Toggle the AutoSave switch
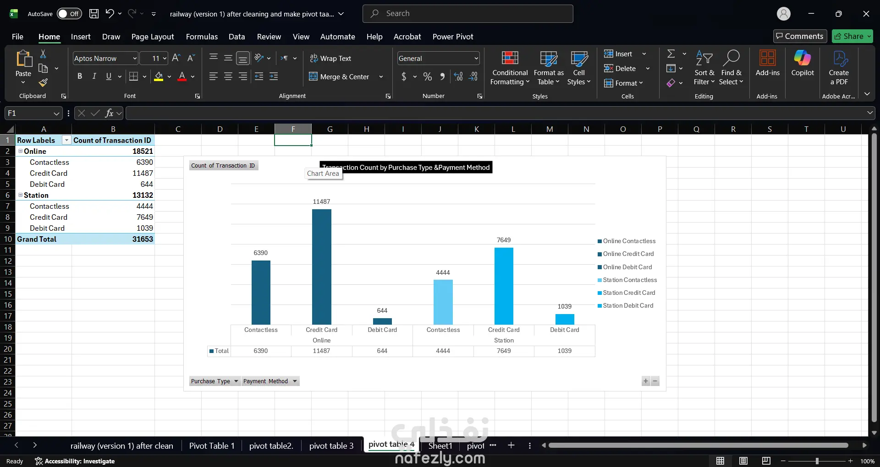This screenshot has width=880, height=467. point(69,14)
